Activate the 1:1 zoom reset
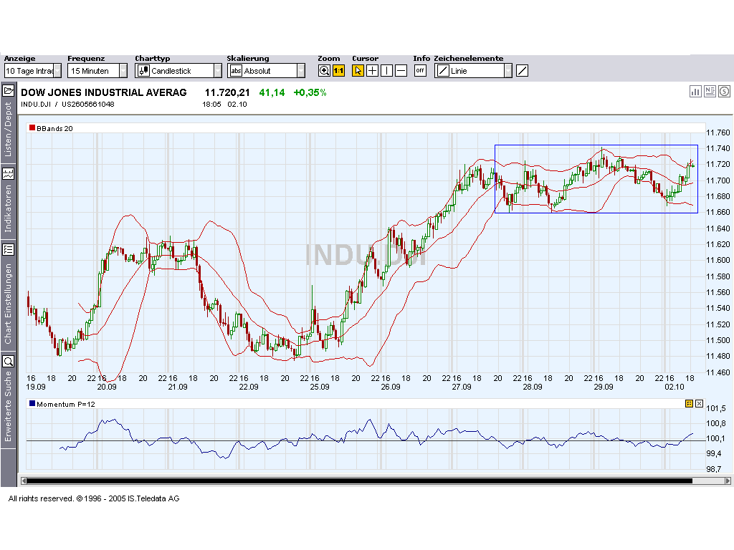Image resolution: width=734 pixels, height=550 pixels. tap(338, 70)
